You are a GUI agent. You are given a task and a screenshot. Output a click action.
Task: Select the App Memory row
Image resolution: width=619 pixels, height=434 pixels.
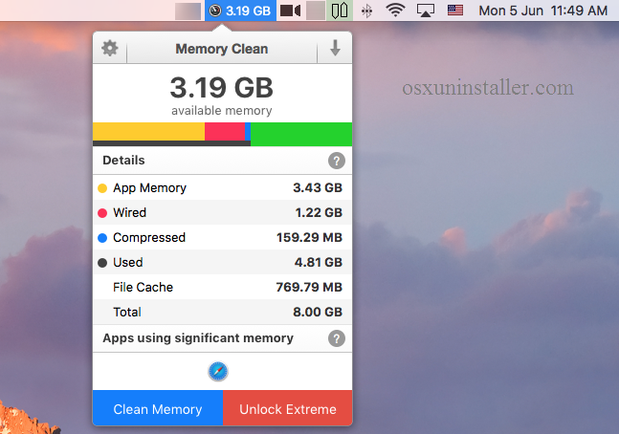pyautogui.click(x=222, y=188)
